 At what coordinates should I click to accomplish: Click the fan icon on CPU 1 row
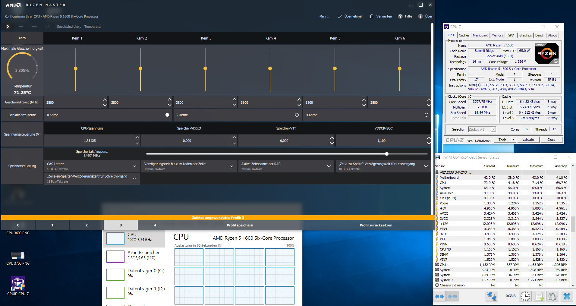(x=437, y=265)
